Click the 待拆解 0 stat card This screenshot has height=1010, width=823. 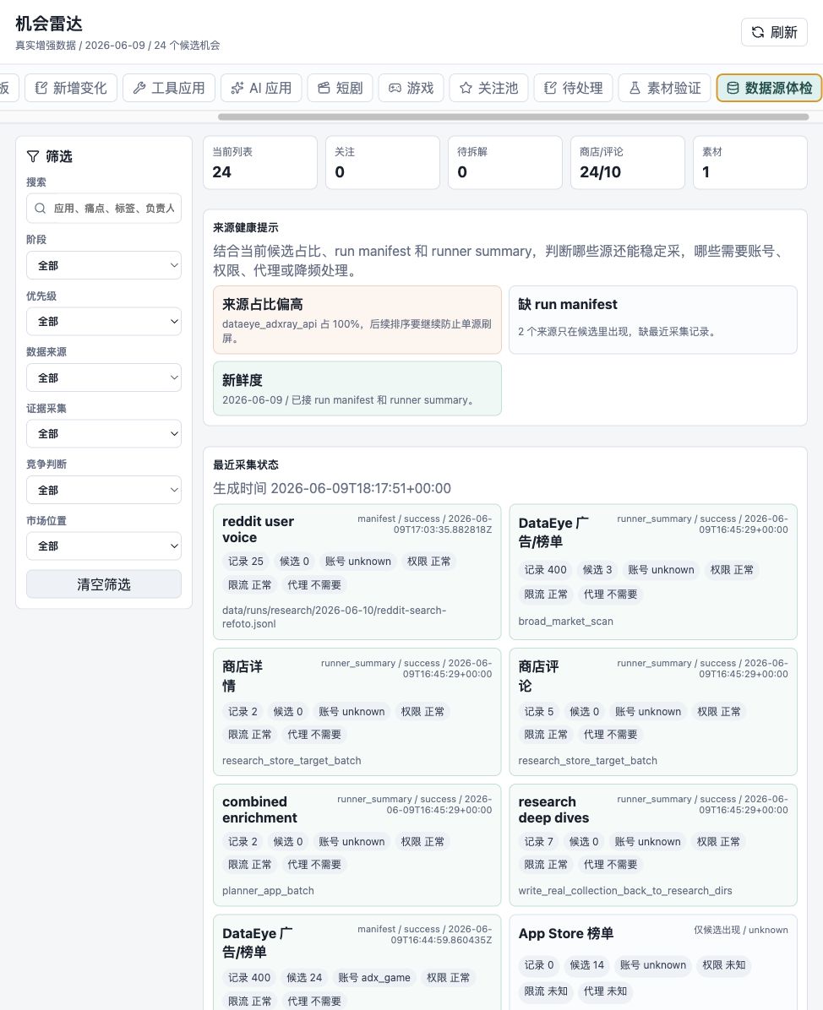tap(505, 162)
